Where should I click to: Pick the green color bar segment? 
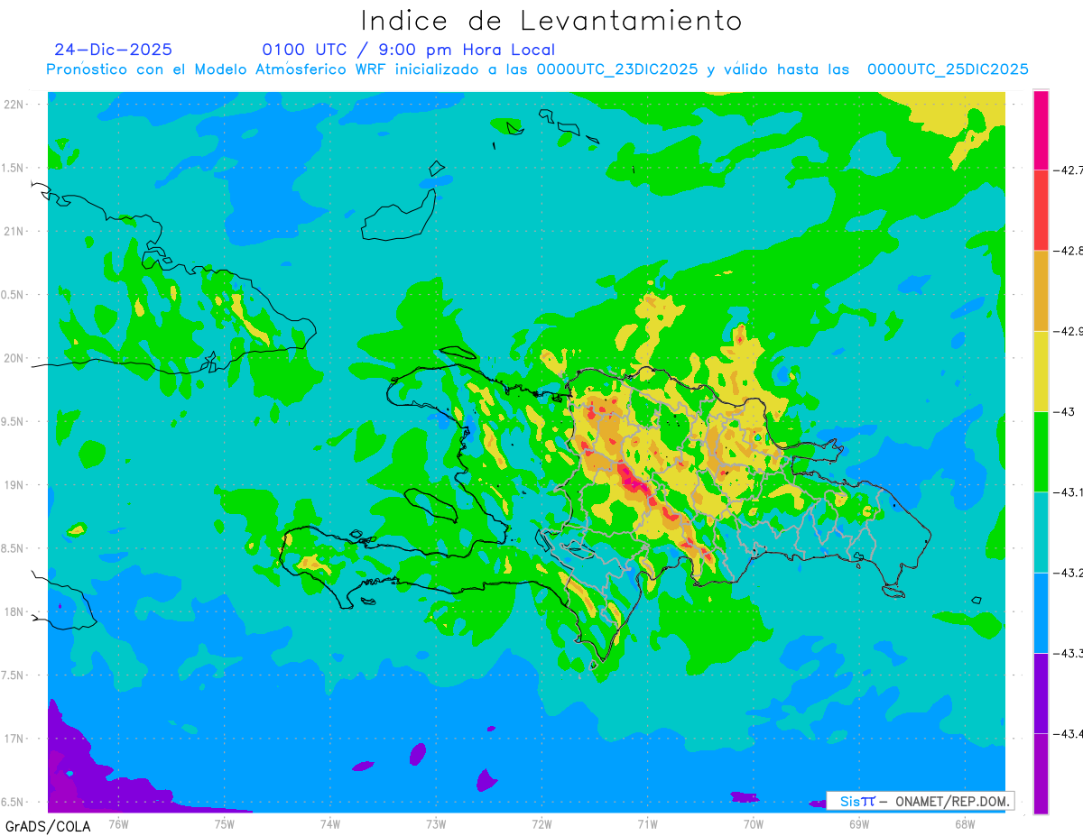tap(1041, 451)
